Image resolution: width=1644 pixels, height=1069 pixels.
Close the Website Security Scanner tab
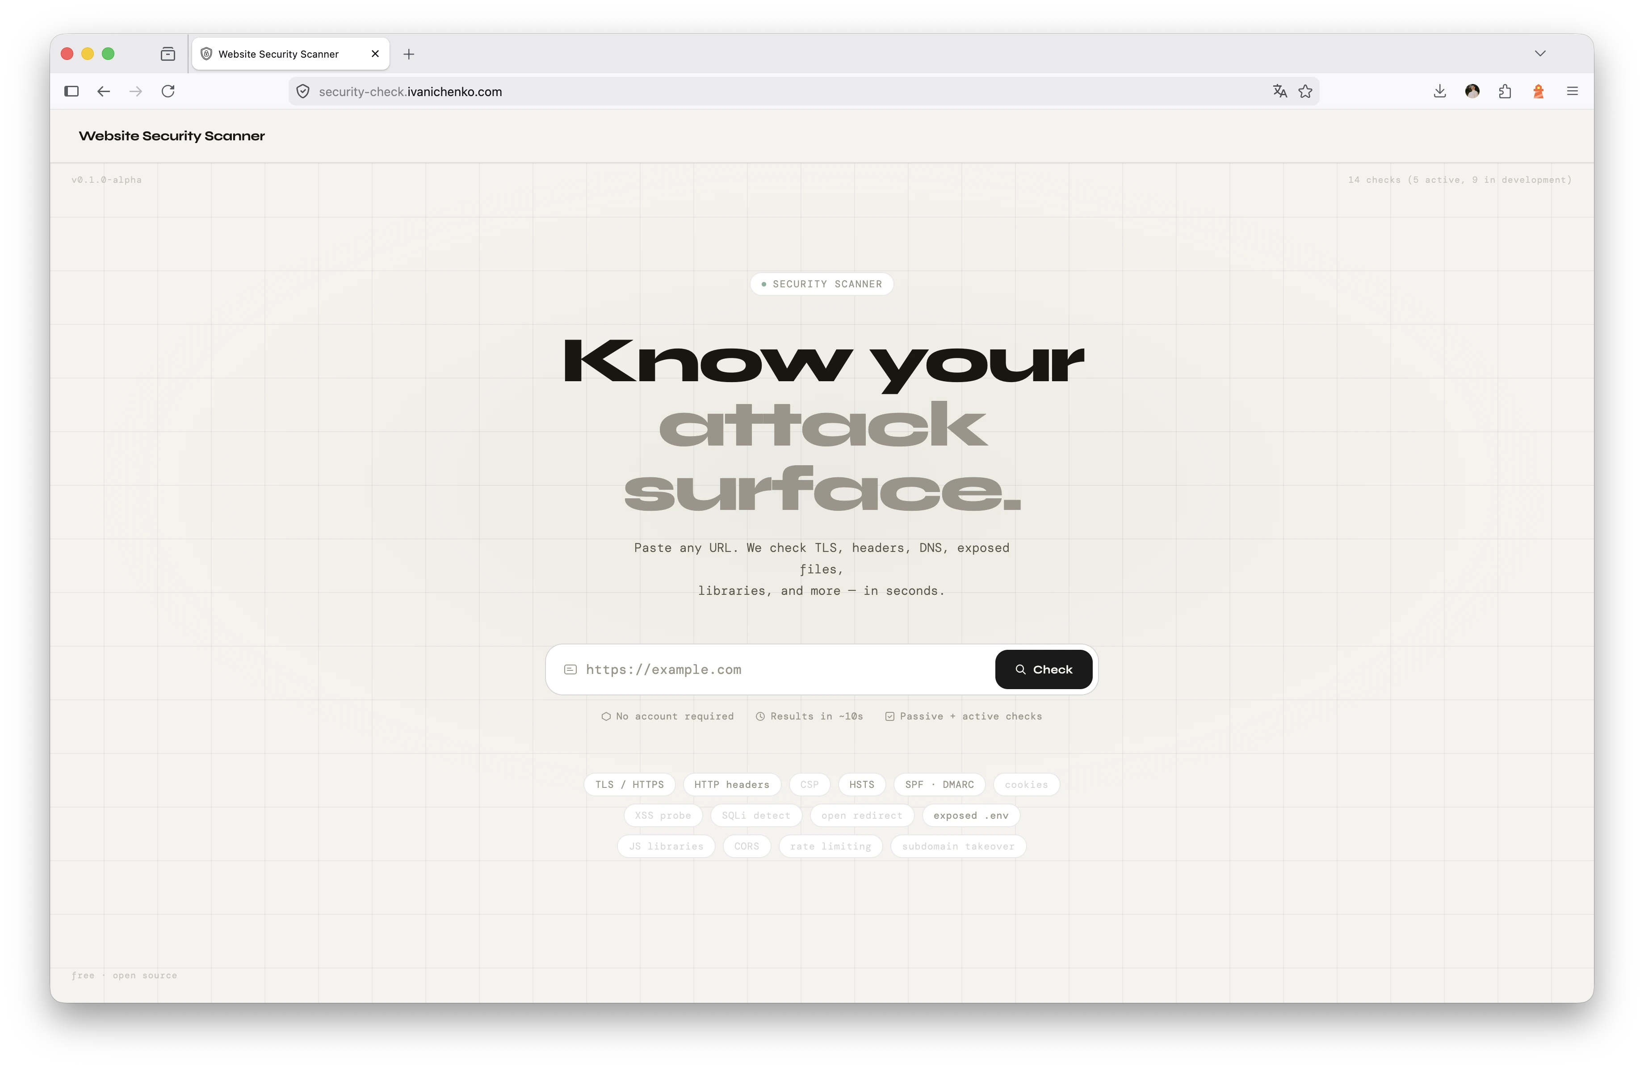(x=375, y=54)
